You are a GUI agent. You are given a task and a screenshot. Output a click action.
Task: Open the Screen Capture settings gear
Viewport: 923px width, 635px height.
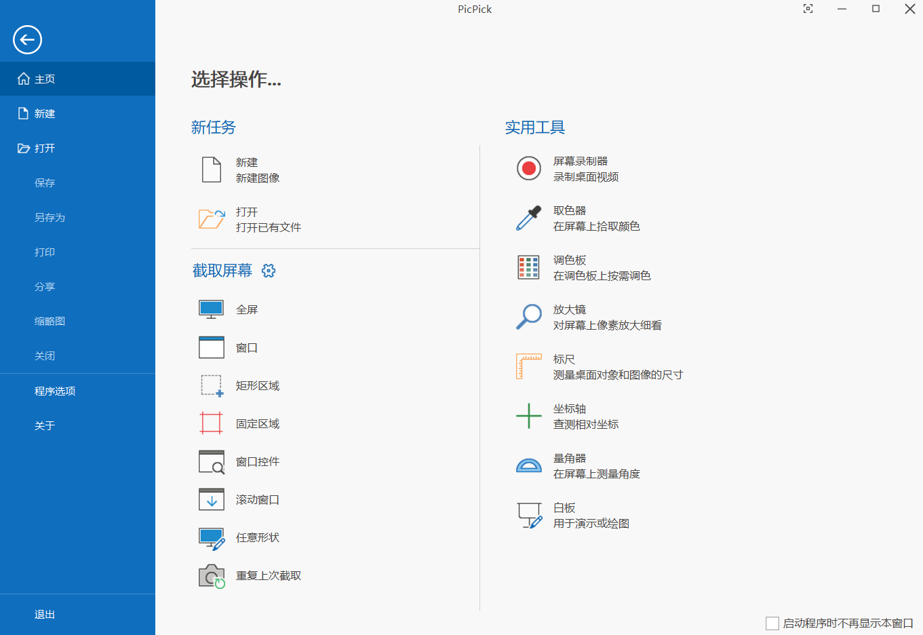click(x=269, y=270)
